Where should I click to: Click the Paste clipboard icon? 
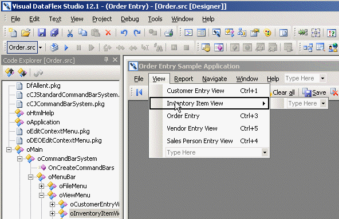(95, 33)
